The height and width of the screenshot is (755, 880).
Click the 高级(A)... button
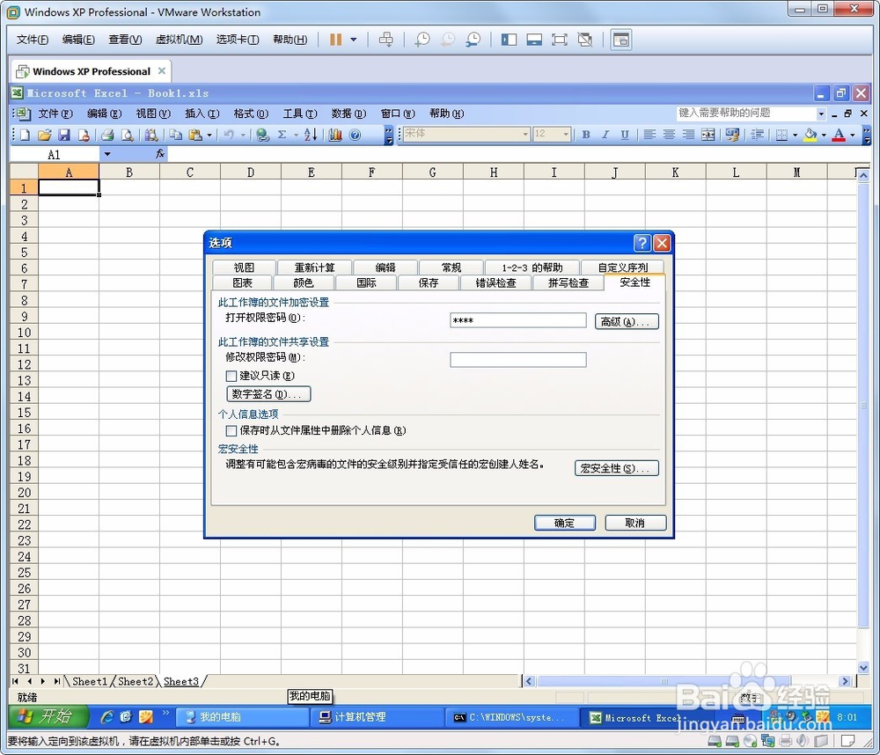click(627, 322)
